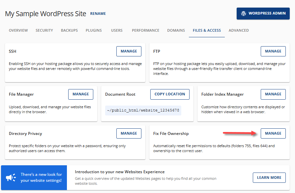The image size is (295, 193).
Task: Switch to the Overview tab
Action: coord(18,30)
